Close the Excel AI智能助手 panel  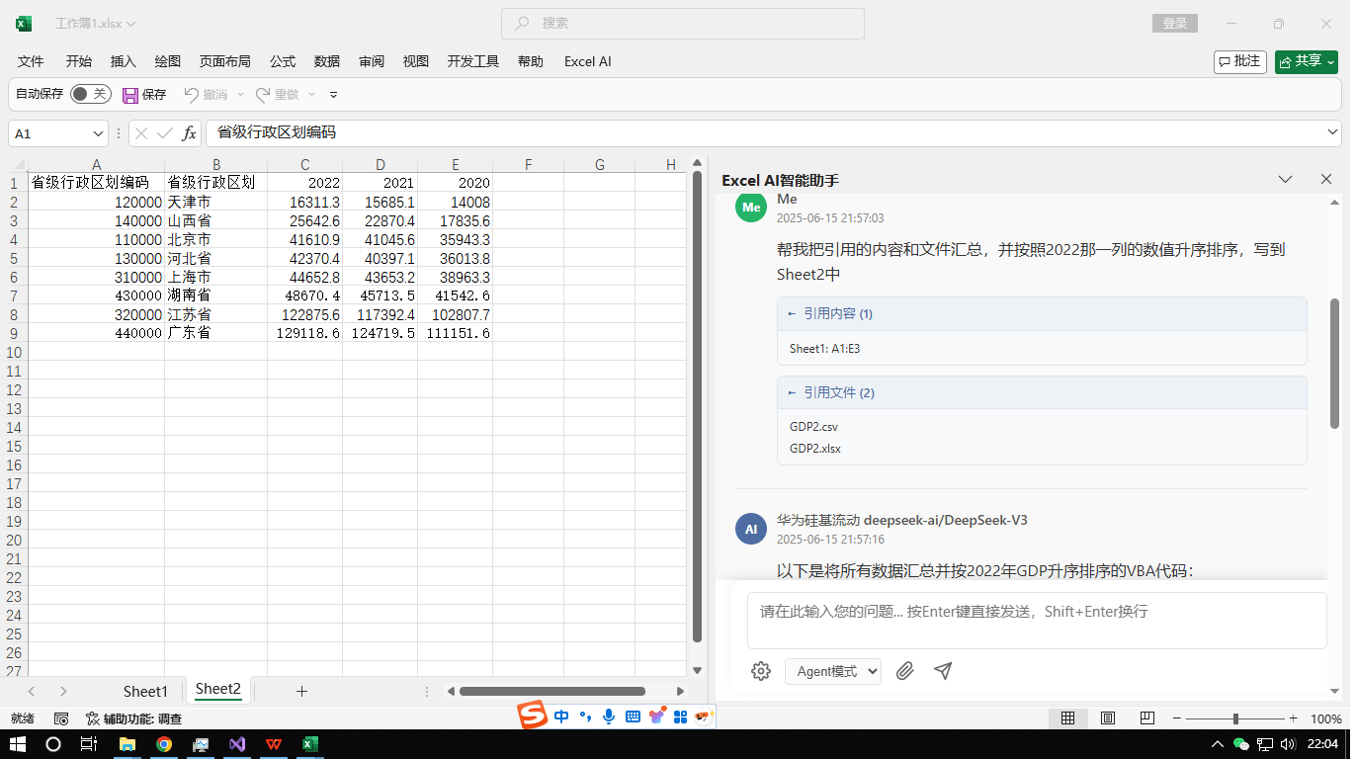[1326, 180]
